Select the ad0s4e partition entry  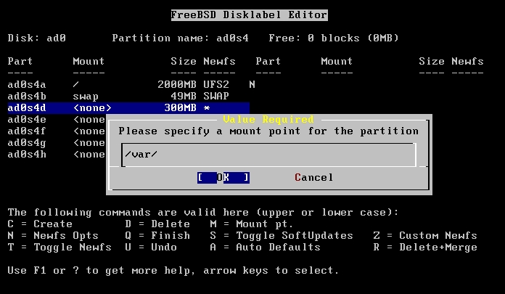[x=27, y=120]
